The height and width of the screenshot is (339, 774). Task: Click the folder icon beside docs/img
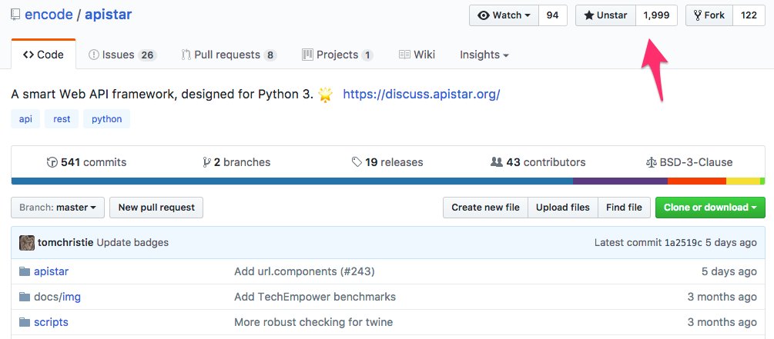coord(24,297)
